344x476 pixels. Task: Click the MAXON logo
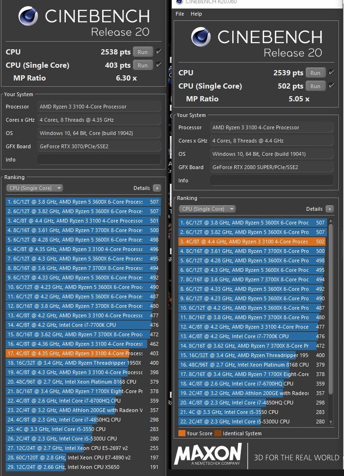[x=208, y=454]
